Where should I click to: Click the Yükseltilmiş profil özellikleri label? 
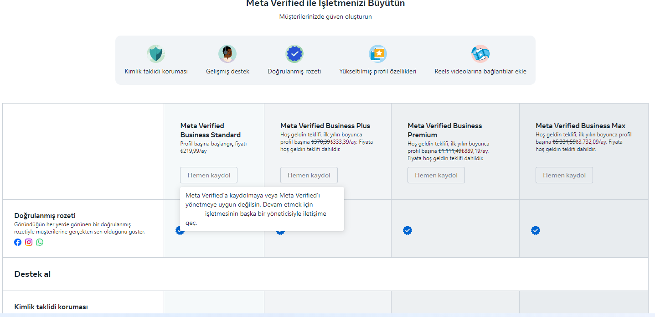[x=378, y=72]
